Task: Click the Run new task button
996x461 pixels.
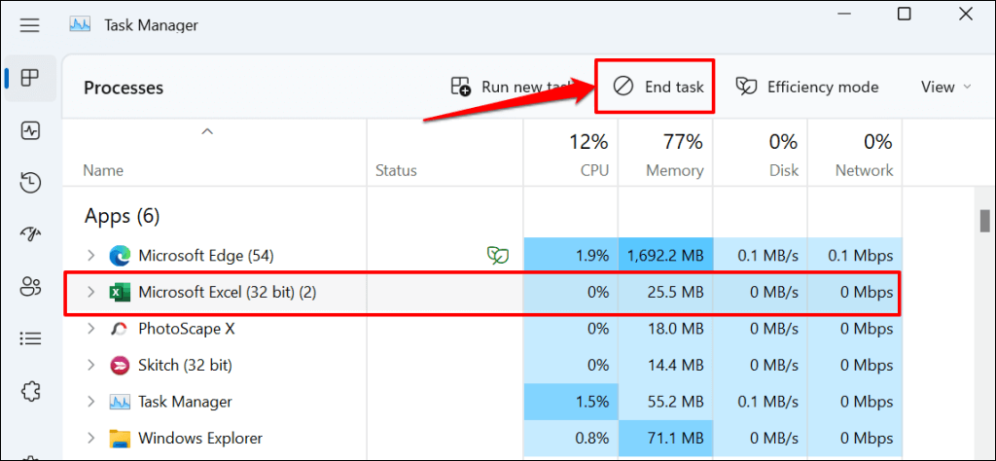Action: click(512, 87)
